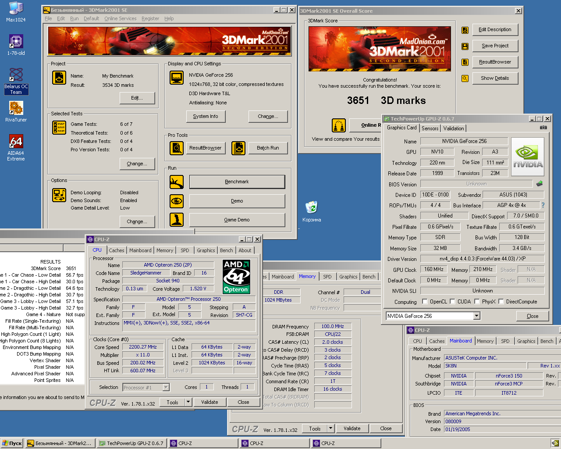Click the Name field in CPU-Z showing AMD Opteron 250
This screenshot has height=449, width=561.
click(168, 265)
